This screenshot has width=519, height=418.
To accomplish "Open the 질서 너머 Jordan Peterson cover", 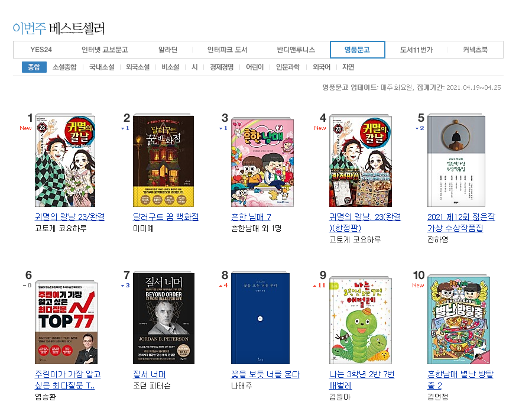I will coord(164,319).
